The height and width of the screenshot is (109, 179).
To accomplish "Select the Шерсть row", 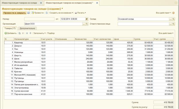I will tap(89, 56).
